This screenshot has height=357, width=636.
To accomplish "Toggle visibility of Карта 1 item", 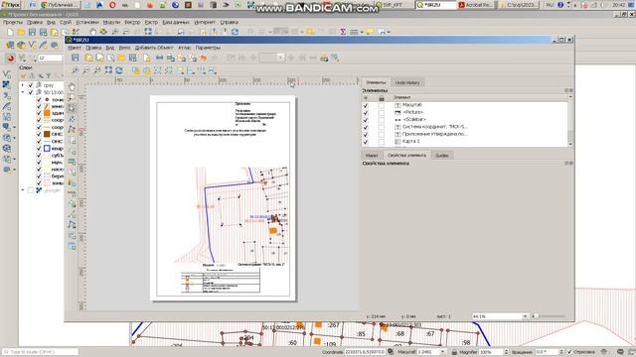I will tap(366, 142).
